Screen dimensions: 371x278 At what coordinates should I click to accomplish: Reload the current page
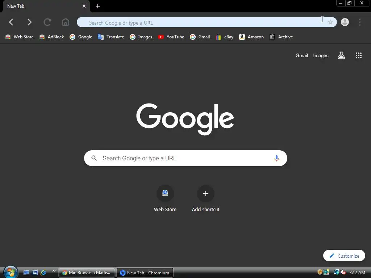pos(47,22)
